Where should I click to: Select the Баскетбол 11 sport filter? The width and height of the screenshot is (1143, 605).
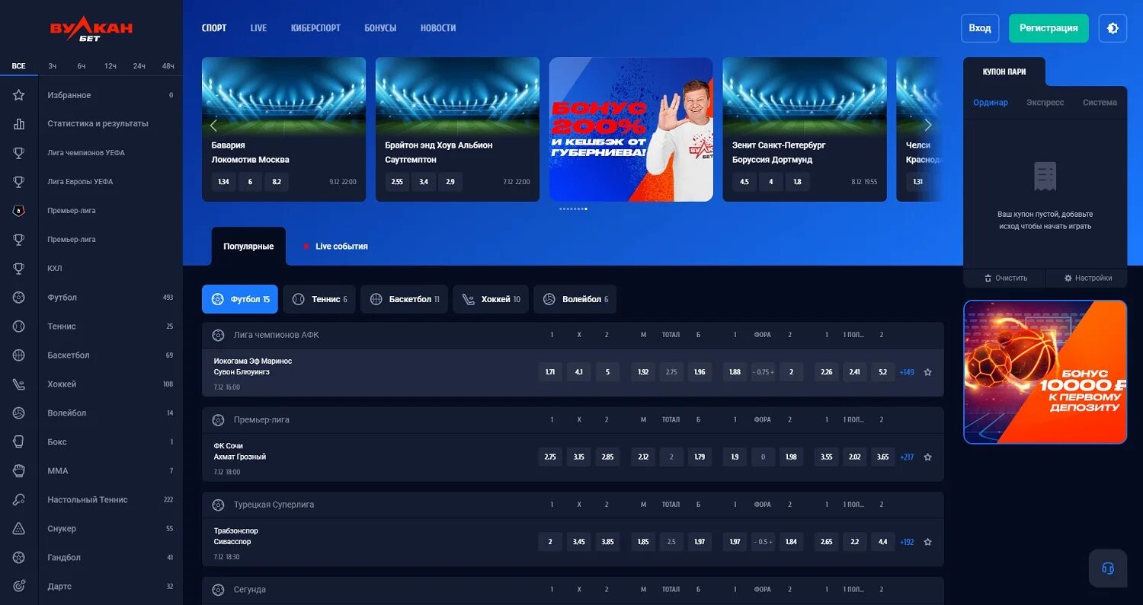point(405,299)
